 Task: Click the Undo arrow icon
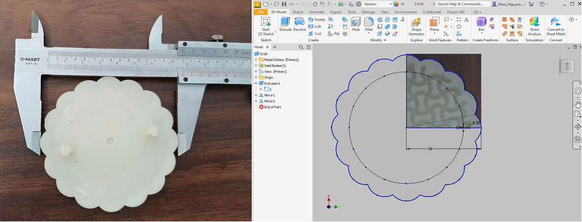(291, 4)
